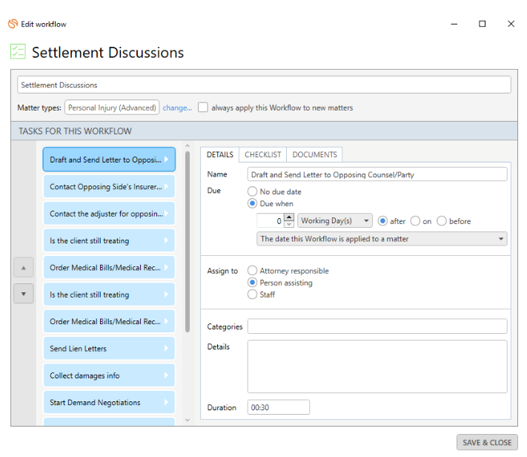Click the change... matter types link

[177, 108]
